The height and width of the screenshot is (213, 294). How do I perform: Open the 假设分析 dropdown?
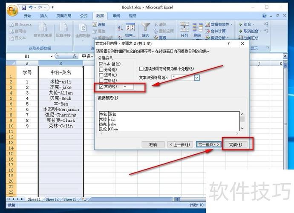coord(217,37)
